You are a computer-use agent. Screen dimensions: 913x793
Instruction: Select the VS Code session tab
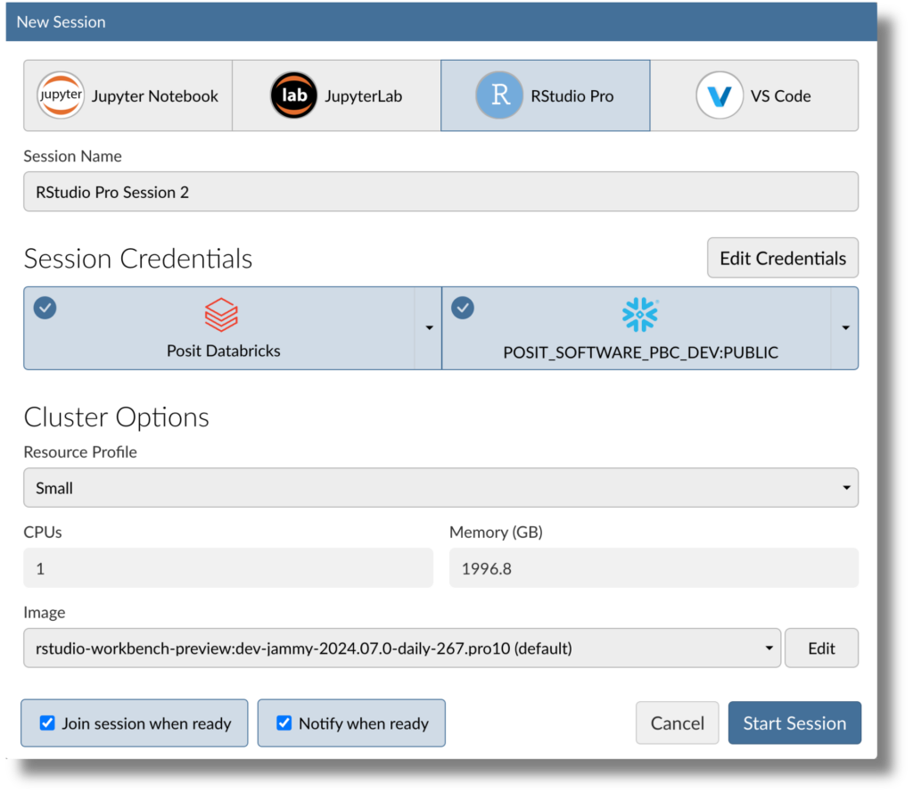[x=755, y=95]
